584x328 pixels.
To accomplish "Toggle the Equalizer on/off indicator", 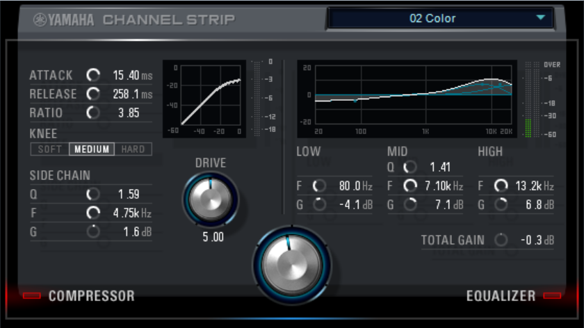I will click(552, 295).
